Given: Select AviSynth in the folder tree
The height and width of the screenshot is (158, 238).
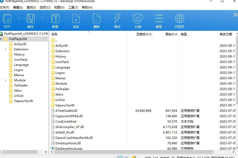Looking at the screenshot, I should [x=20, y=44].
